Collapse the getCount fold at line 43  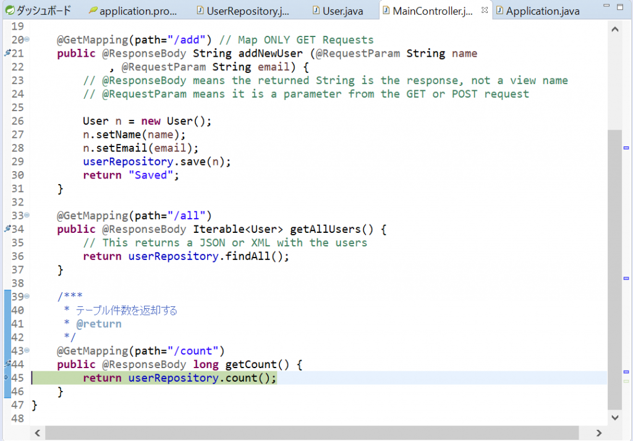pyautogui.click(x=27, y=351)
